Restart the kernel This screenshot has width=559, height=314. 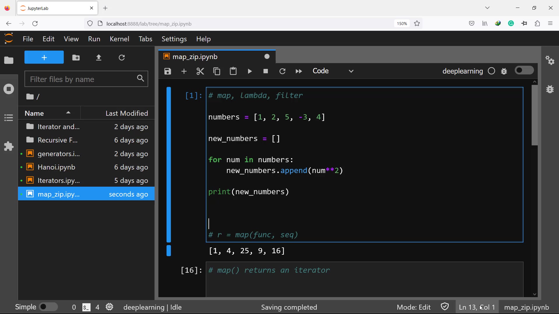point(282,71)
